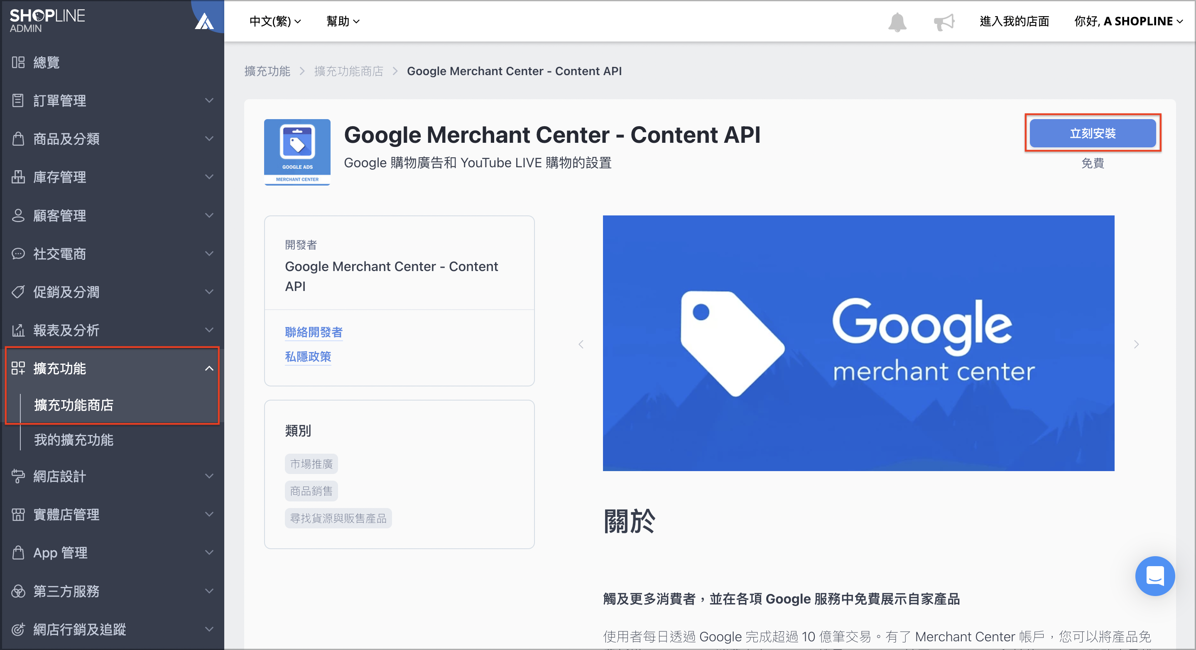
Task: Open the 社交電商 sidebar section label
Action: tap(59, 253)
